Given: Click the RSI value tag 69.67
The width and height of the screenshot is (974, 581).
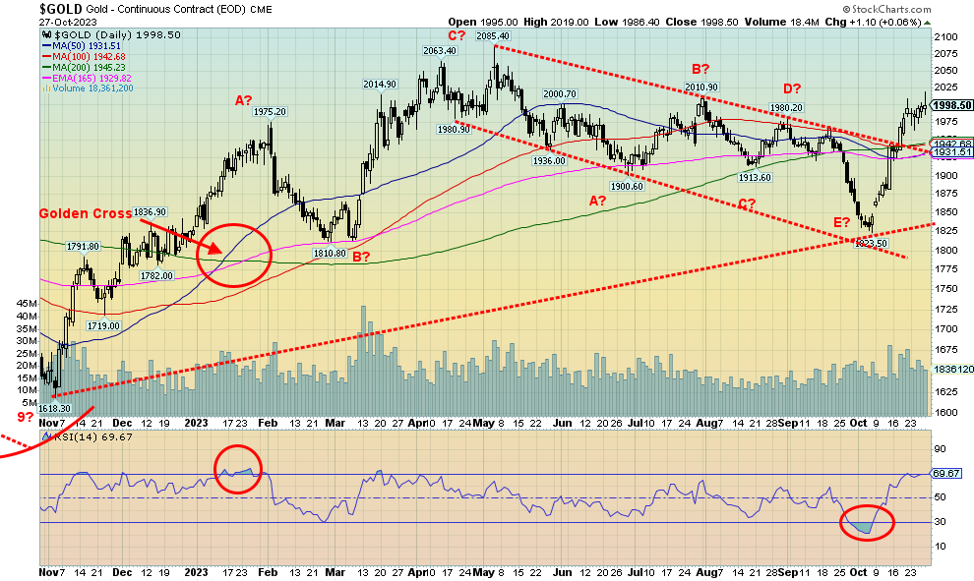Looking at the screenshot, I should coord(950,474).
